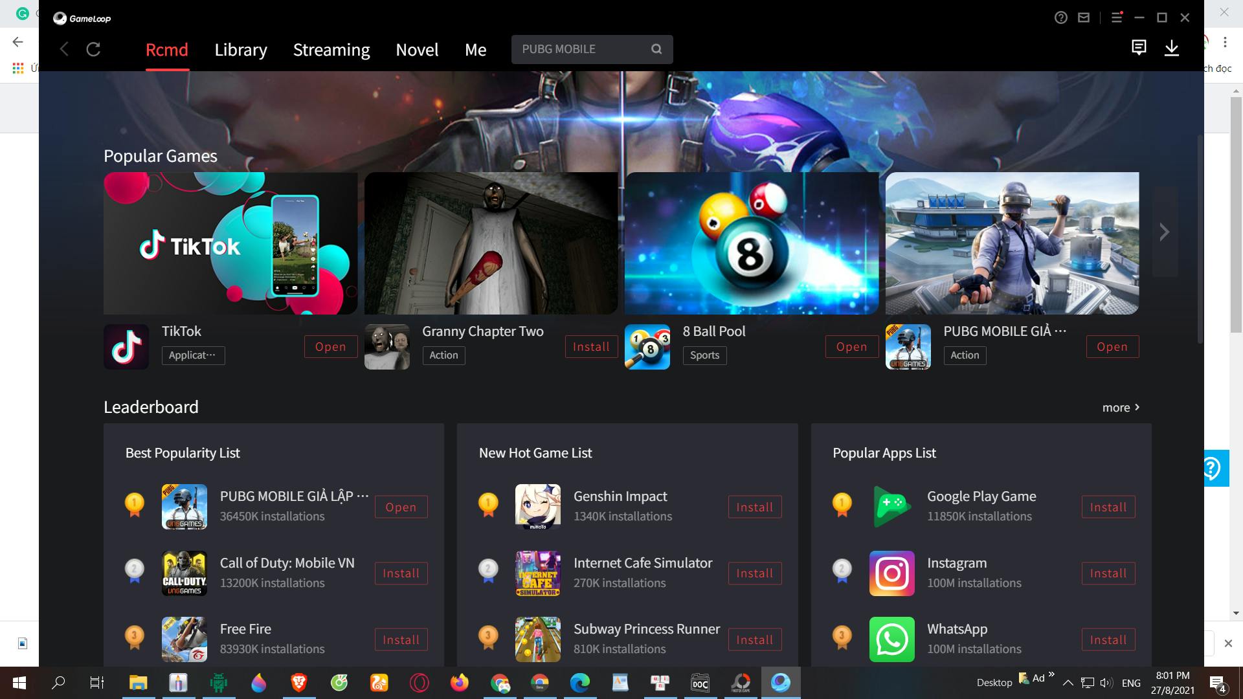Install WhatsApp
Image resolution: width=1243 pixels, height=699 pixels.
click(x=1108, y=640)
